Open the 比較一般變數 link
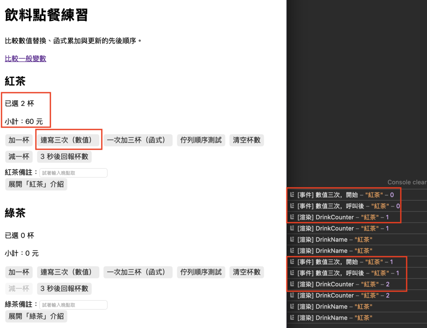Screen dimensions: 427x328 point(25,58)
